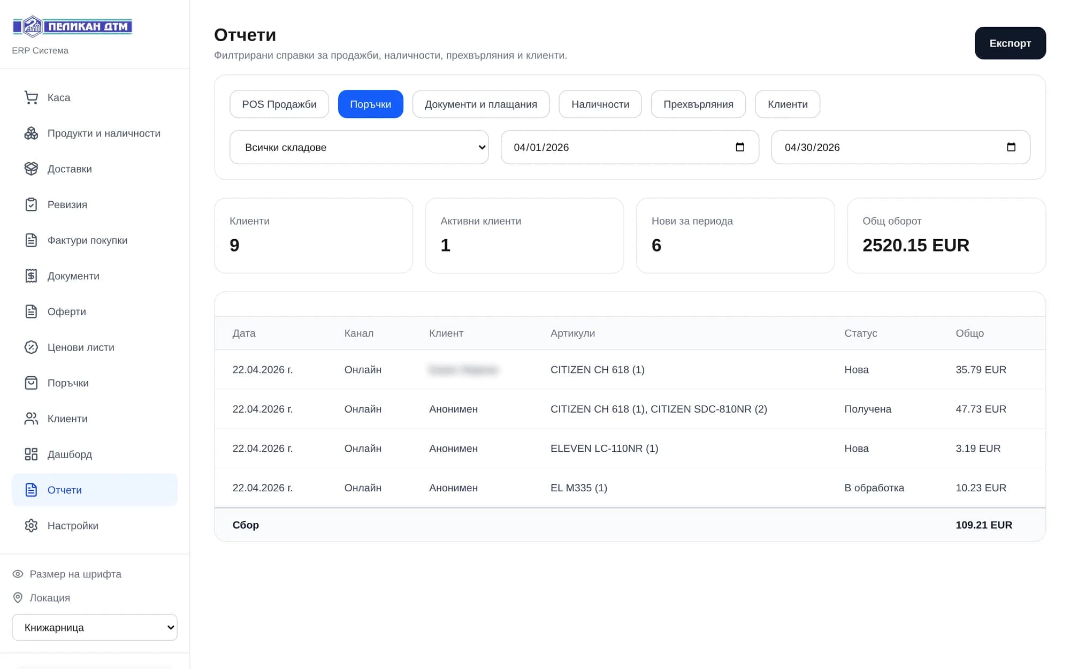Viewport: 1070px width, 669px height.
Task: Open Документи и плащания tab
Action: click(x=481, y=104)
